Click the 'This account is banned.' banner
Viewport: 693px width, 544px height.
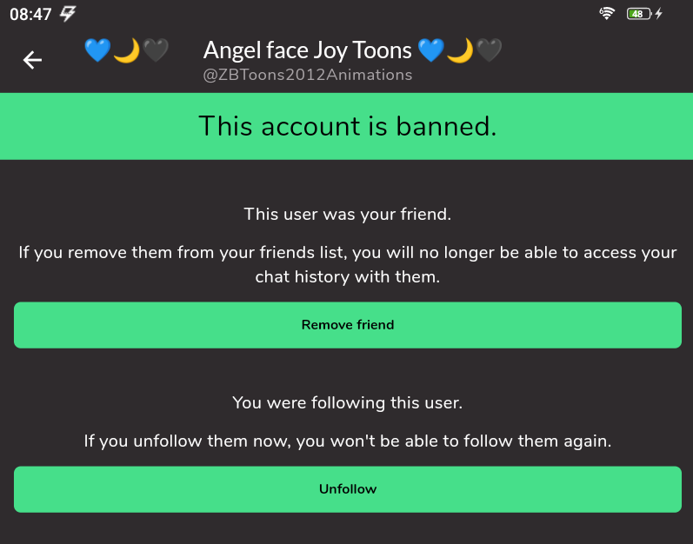347,126
